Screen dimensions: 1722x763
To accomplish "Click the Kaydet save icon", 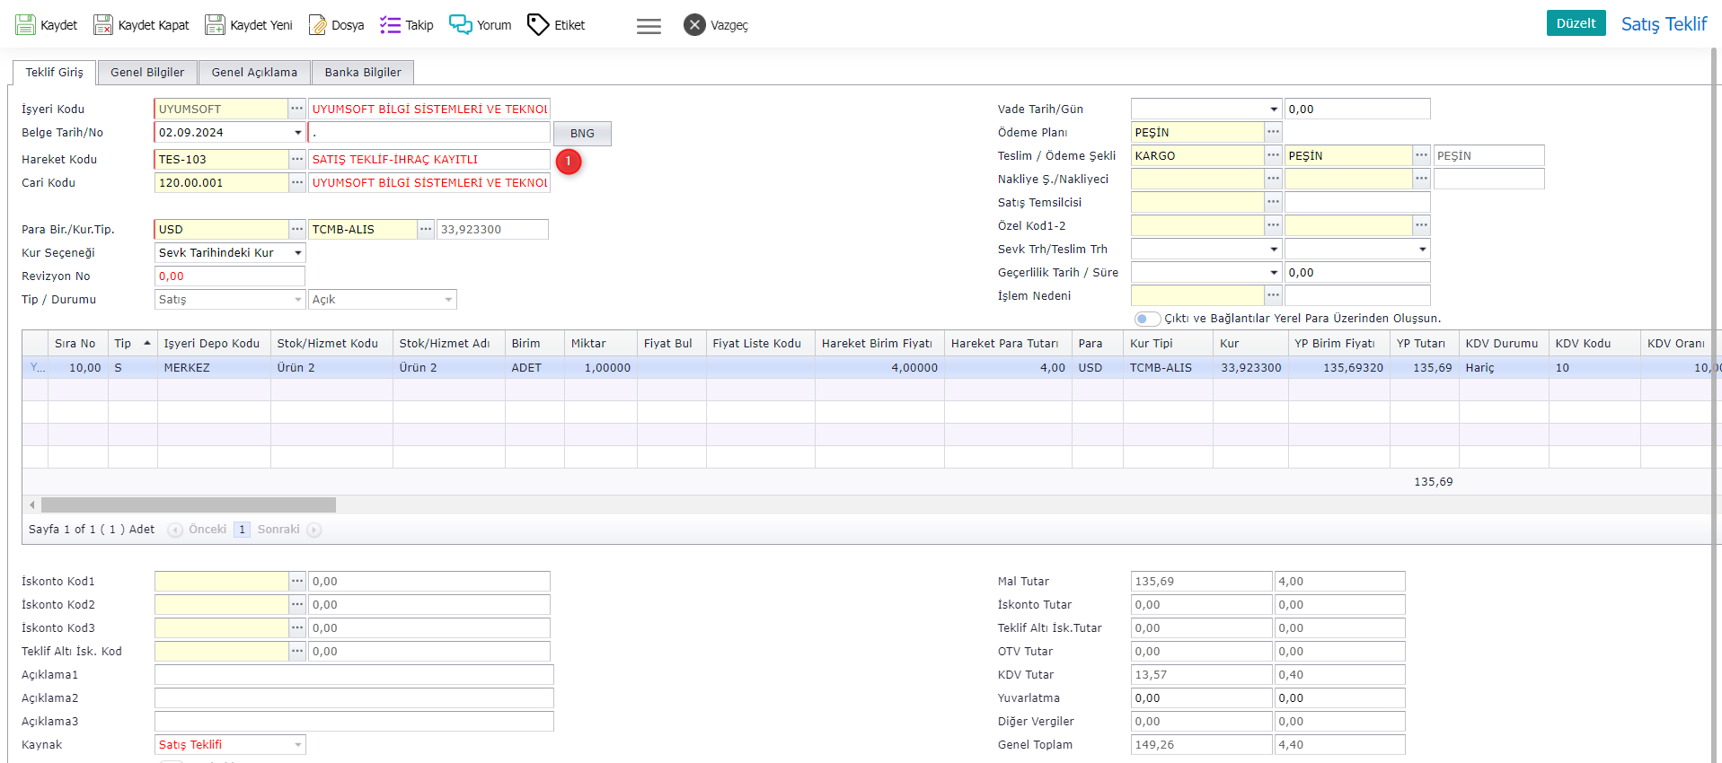I will 25,25.
